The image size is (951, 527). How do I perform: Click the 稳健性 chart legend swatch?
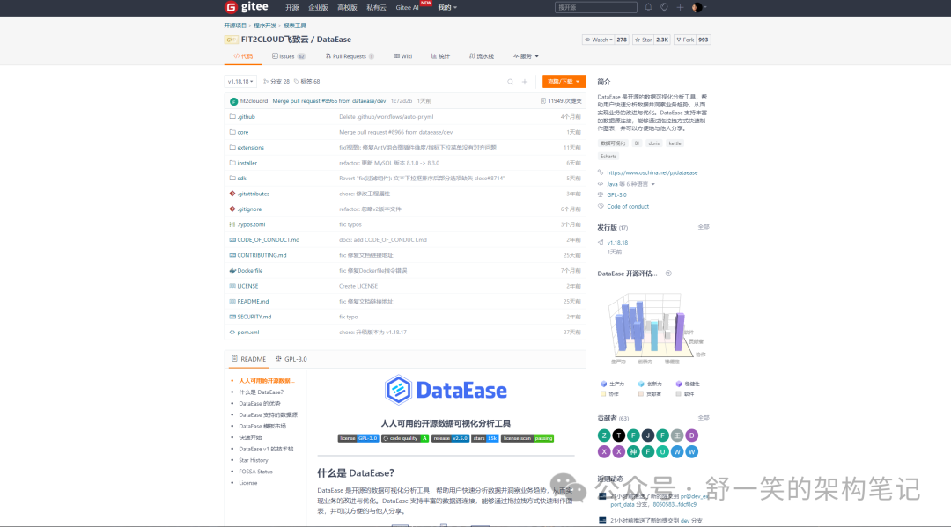pos(679,384)
